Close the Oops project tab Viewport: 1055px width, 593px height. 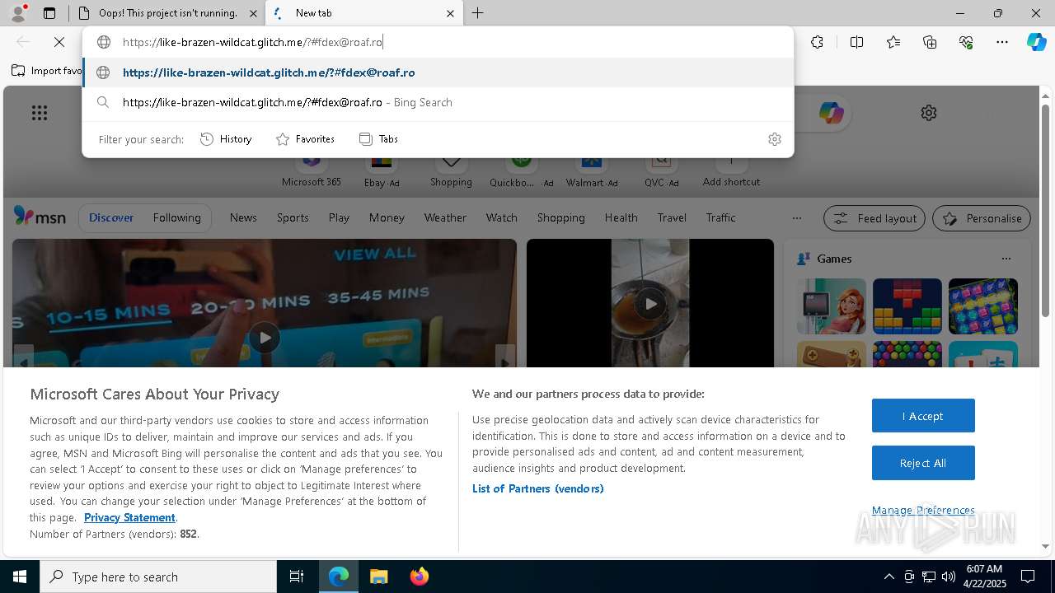253,13
